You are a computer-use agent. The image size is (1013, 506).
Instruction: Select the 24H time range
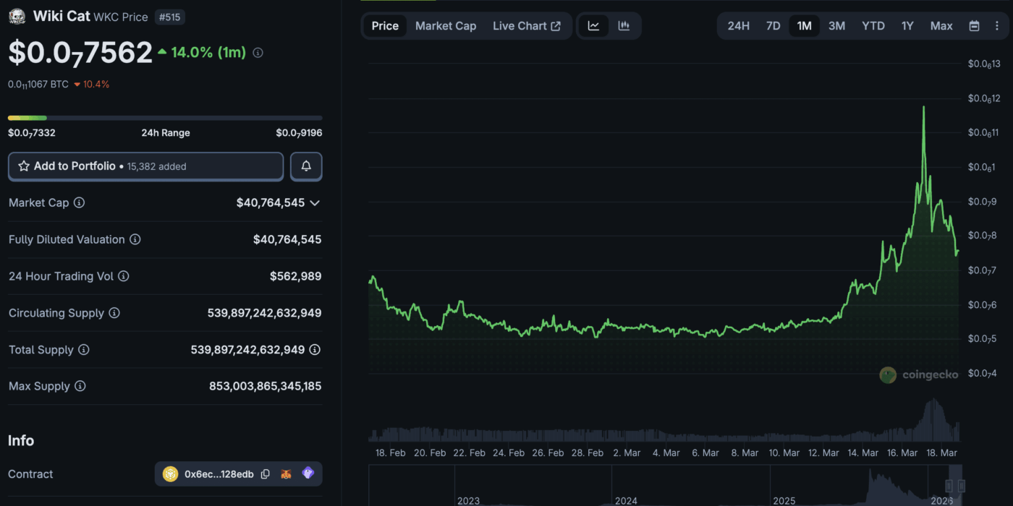(738, 26)
